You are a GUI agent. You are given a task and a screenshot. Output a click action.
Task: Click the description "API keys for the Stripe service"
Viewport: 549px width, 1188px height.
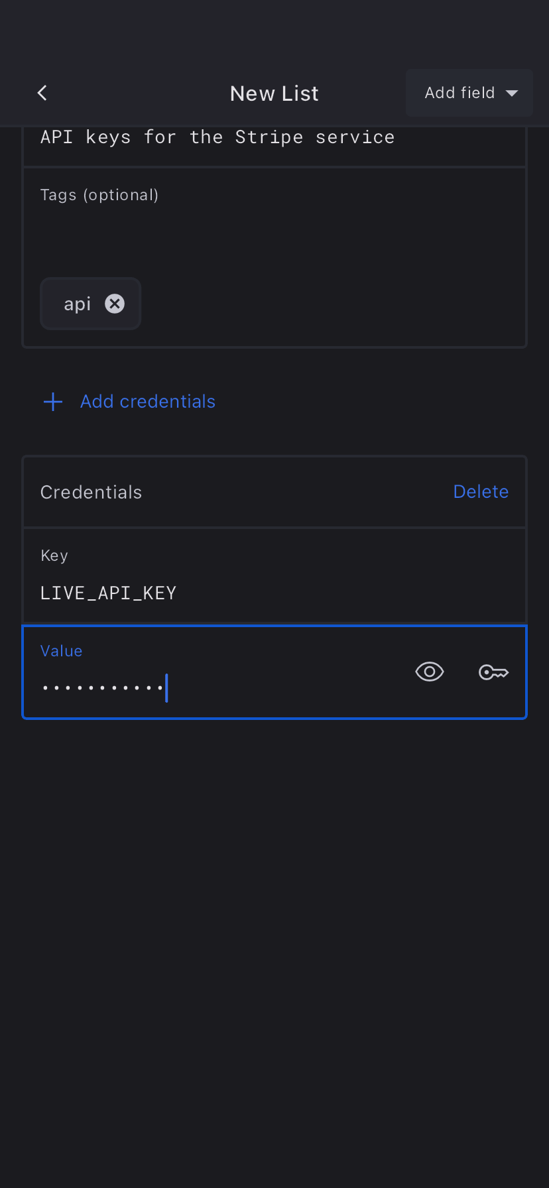point(217,137)
